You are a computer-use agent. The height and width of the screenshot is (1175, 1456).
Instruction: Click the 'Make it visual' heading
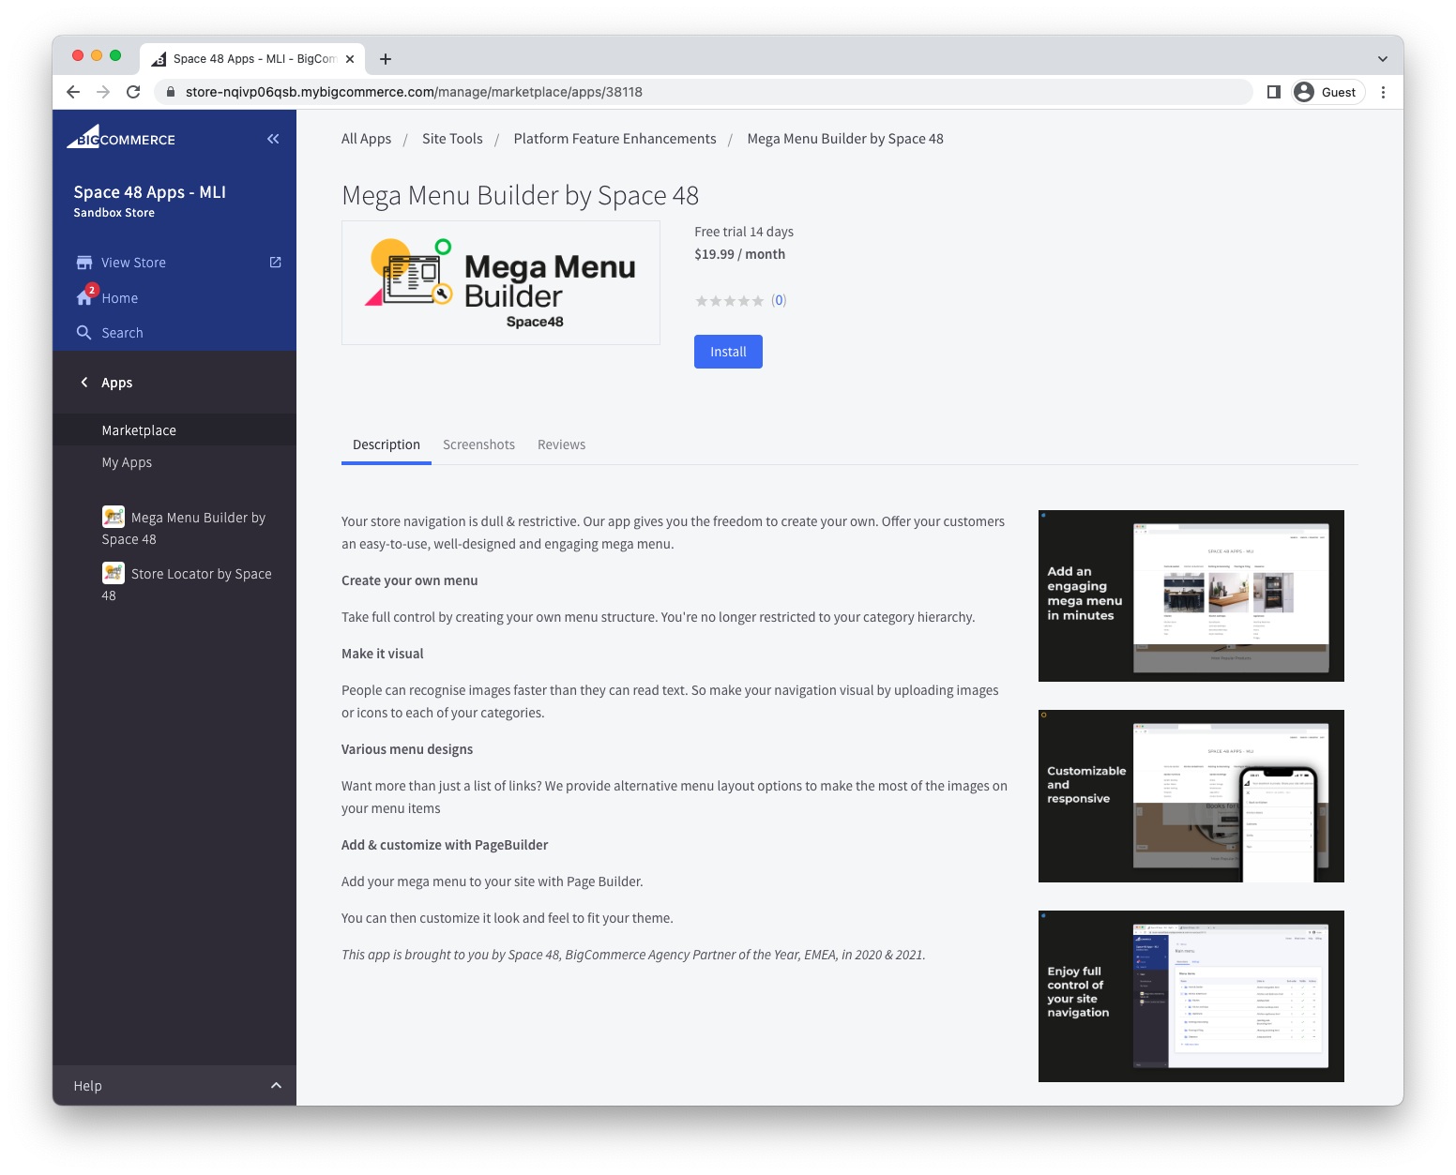[x=382, y=654]
